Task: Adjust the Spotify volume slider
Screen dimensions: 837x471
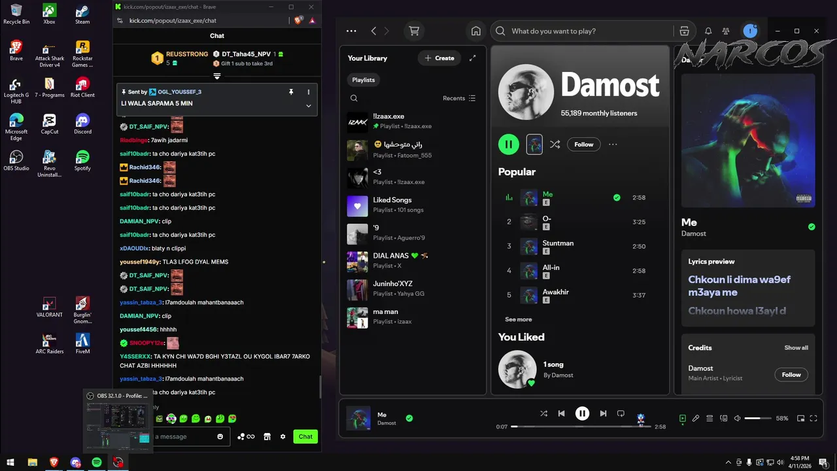Action: pyautogui.click(x=757, y=418)
